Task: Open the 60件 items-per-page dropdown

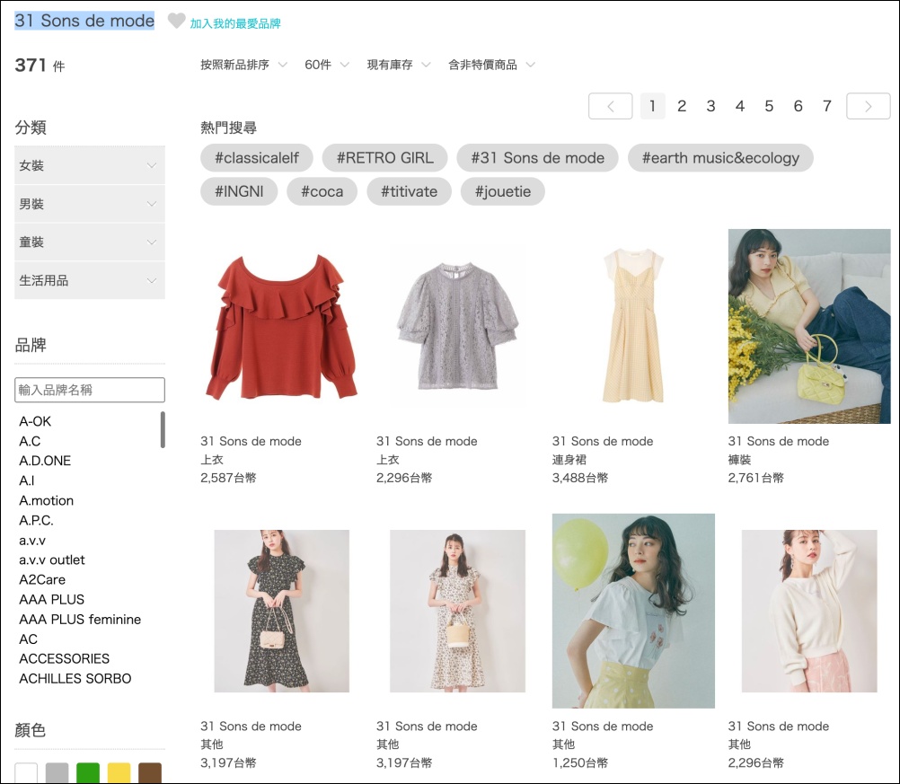Action: 327,65
